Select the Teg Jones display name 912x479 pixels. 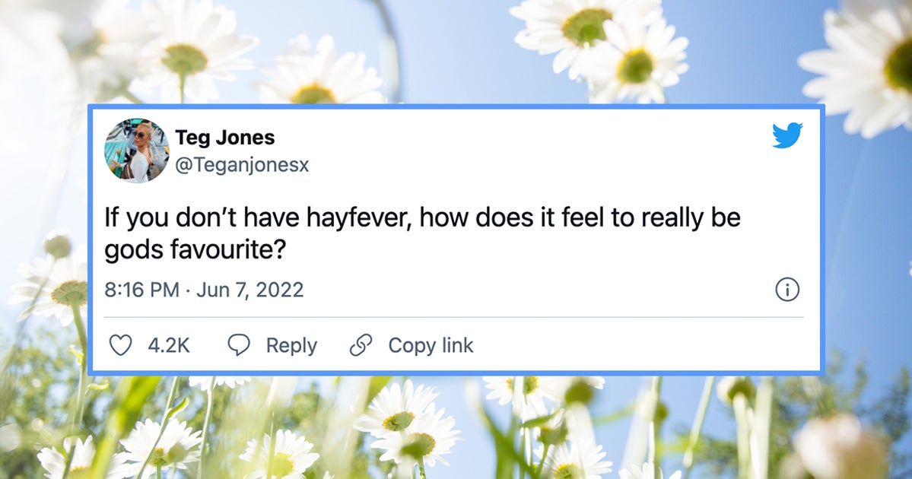pyautogui.click(x=225, y=138)
